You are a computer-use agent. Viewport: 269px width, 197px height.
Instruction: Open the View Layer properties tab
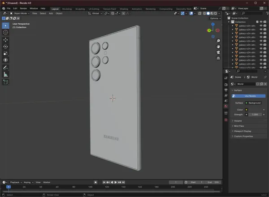click(x=226, y=95)
